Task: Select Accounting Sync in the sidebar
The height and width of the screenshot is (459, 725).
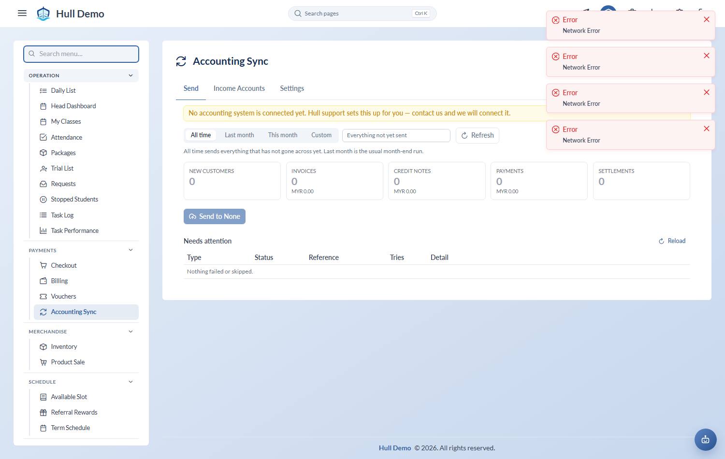Action: (86, 312)
